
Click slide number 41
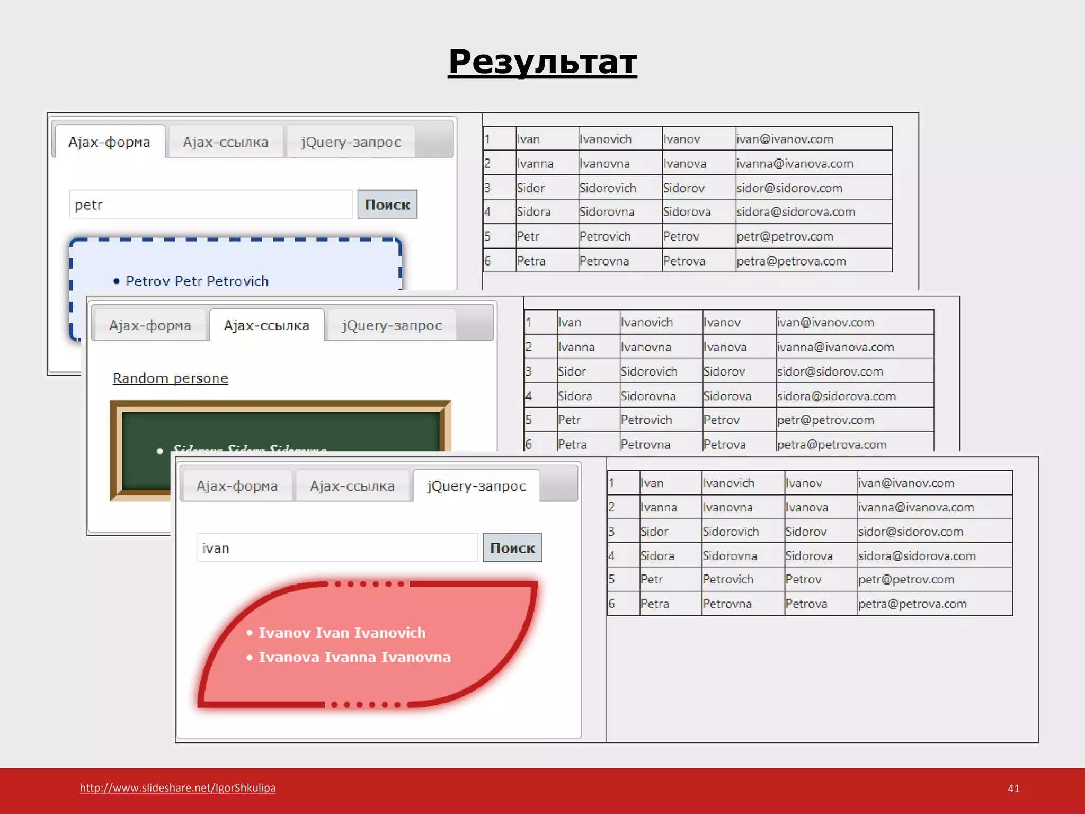(x=1013, y=788)
